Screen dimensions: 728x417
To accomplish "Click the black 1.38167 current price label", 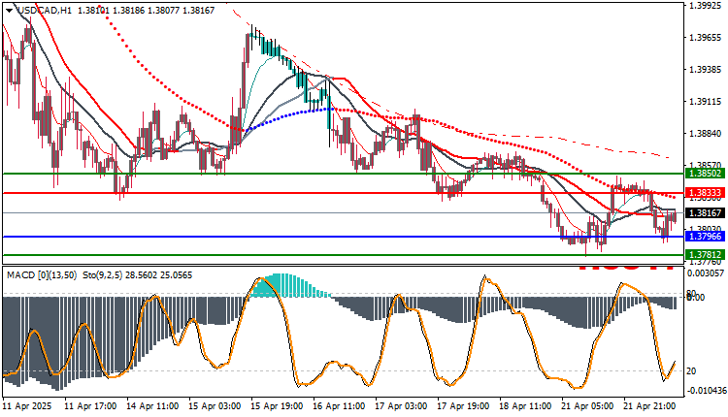I will click(x=706, y=213).
